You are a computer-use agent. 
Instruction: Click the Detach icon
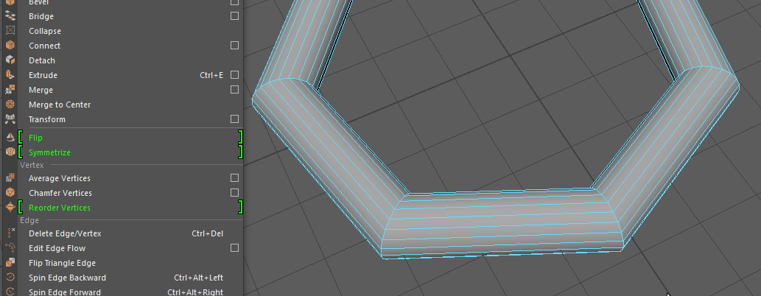pyautogui.click(x=10, y=60)
